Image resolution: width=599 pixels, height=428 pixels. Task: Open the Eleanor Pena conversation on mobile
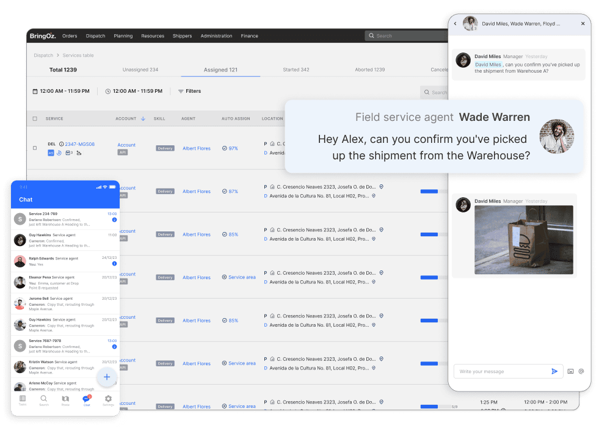pyautogui.click(x=65, y=283)
